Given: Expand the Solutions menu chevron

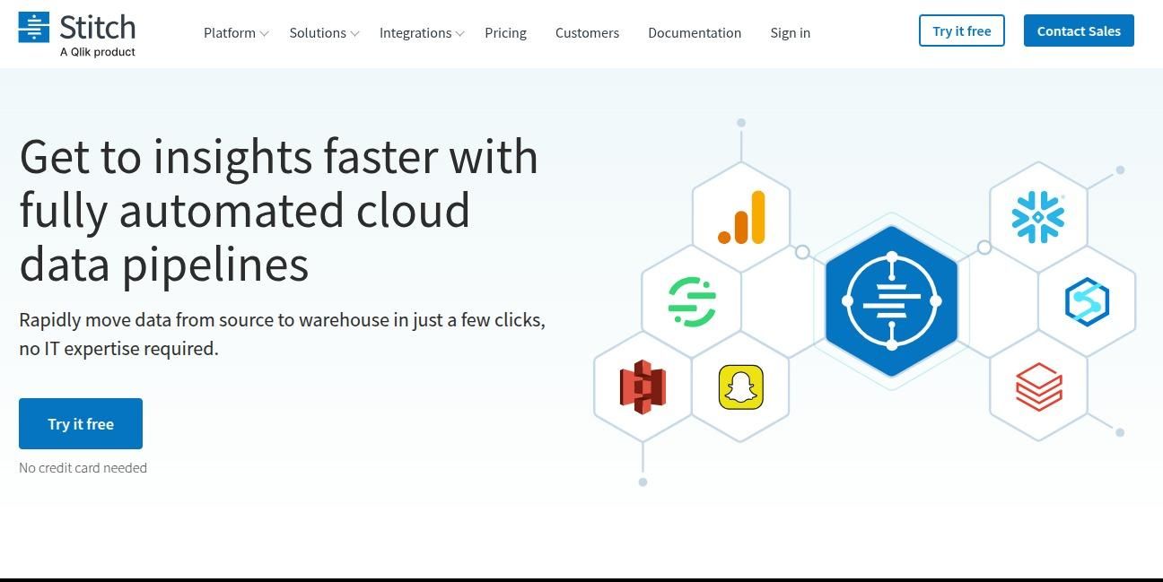Looking at the screenshot, I should tap(354, 34).
